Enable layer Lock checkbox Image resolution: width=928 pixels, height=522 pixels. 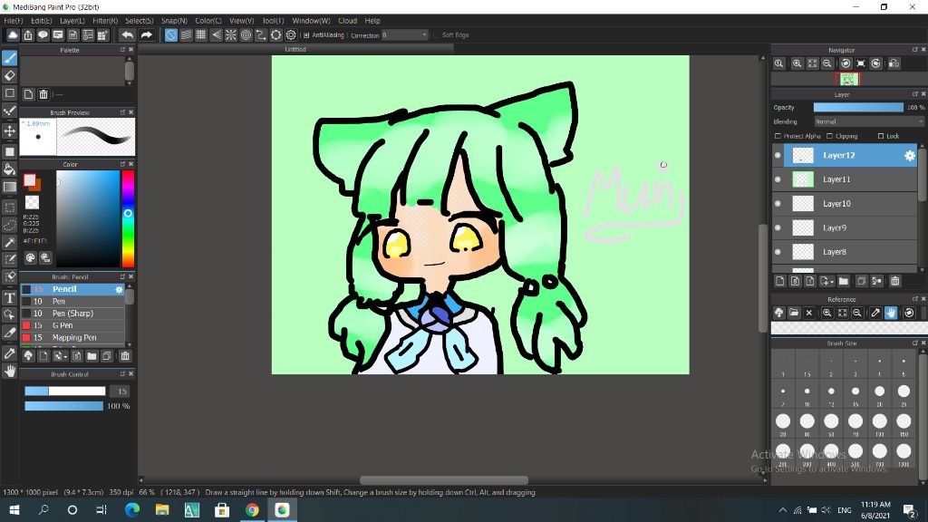[x=881, y=136]
